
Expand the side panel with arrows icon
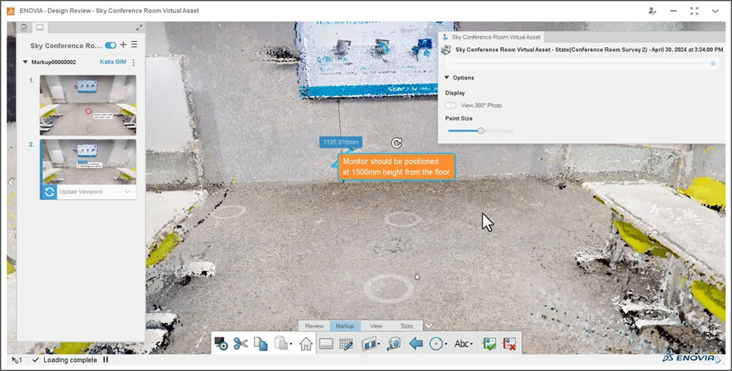pos(139,27)
